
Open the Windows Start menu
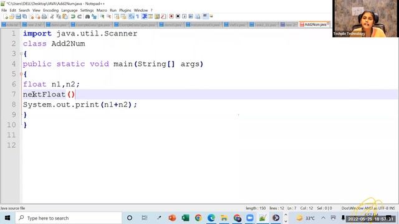(x=7, y=218)
